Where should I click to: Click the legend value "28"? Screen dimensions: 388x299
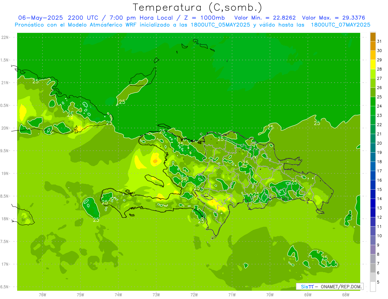[x=380, y=69]
